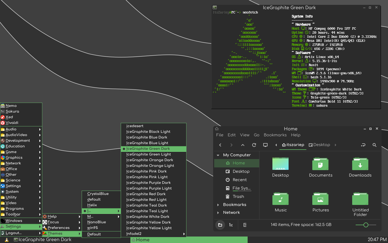The image size is (388, 243).
Task: Open the File menu in Nemo
Action: (x=220, y=135)
